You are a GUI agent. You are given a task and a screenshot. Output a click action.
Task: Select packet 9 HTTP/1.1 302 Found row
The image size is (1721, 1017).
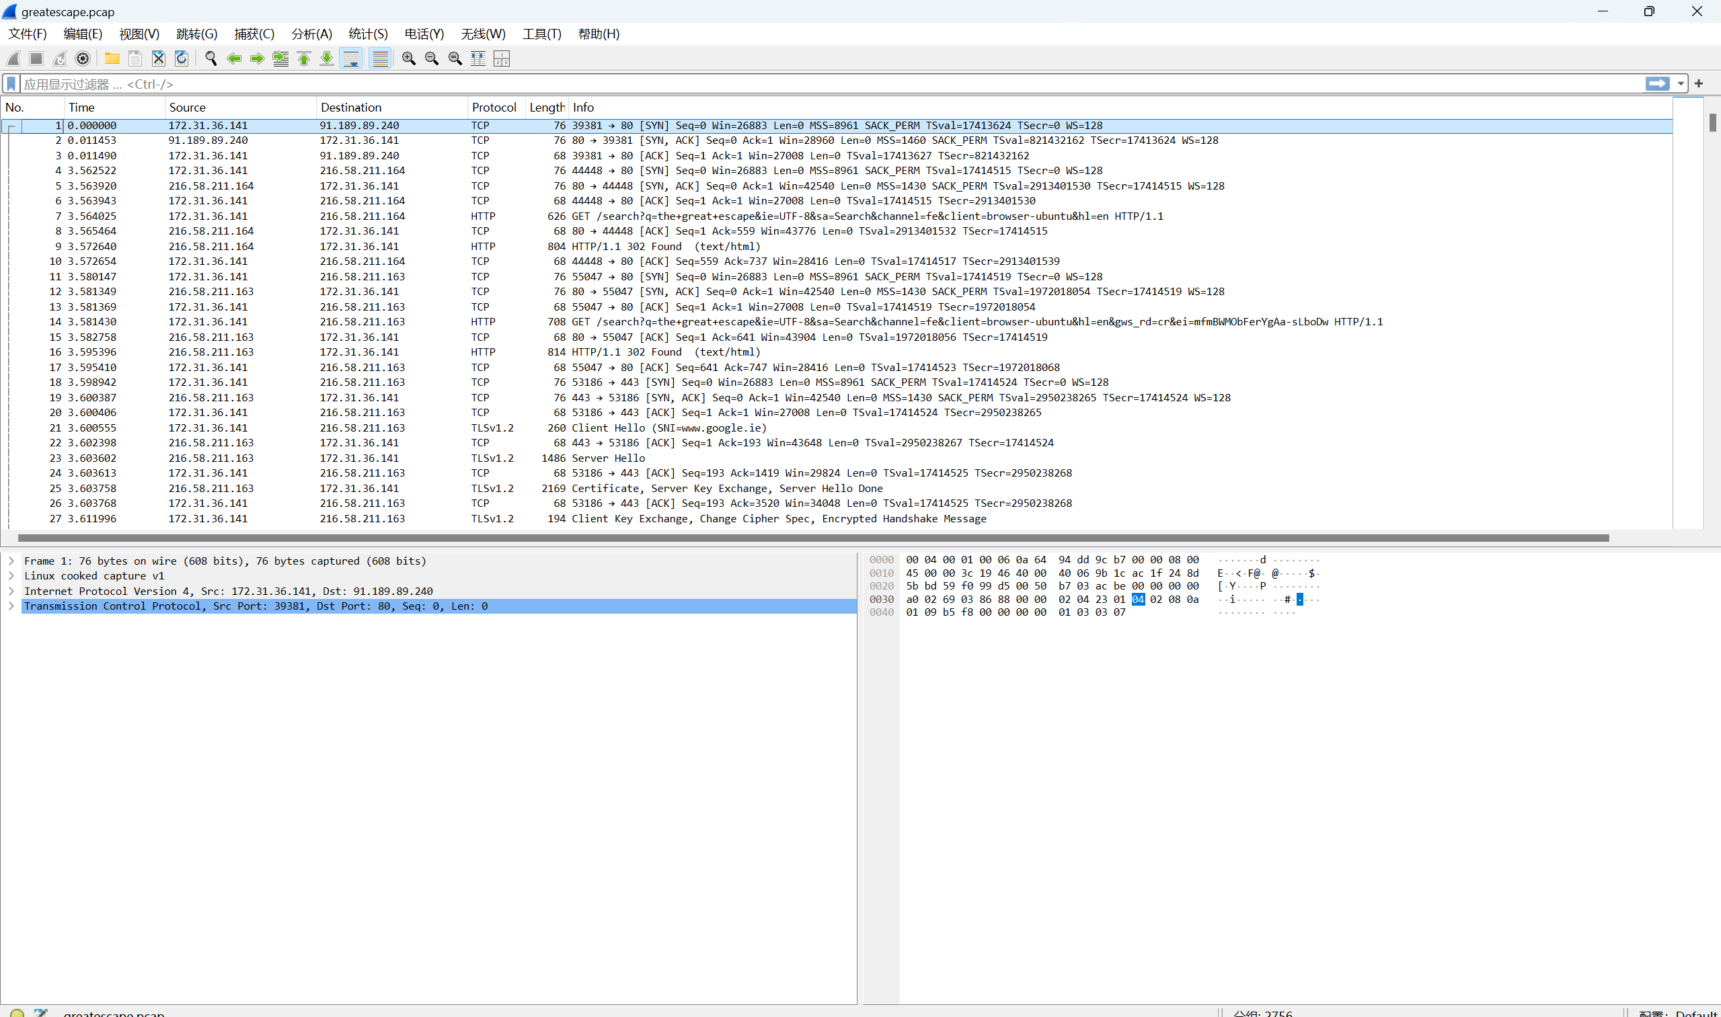[837, 246]
